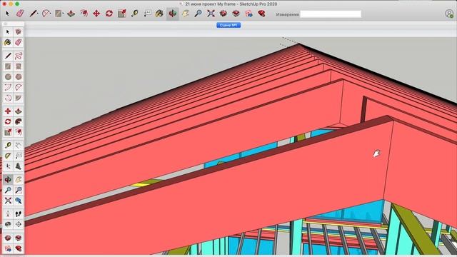457x257 pixels.
Task: Choose the Offset tool in top toolbar
Action: click(x=84, y=14)
